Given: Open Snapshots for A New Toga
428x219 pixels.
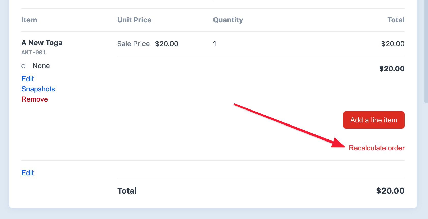Looking at the screenshot, I should [x=38, y=89].
